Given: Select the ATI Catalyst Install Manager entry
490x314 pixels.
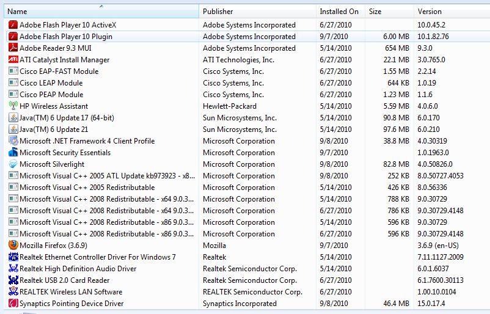Looking at the screenshot, I should pos(64,60).
